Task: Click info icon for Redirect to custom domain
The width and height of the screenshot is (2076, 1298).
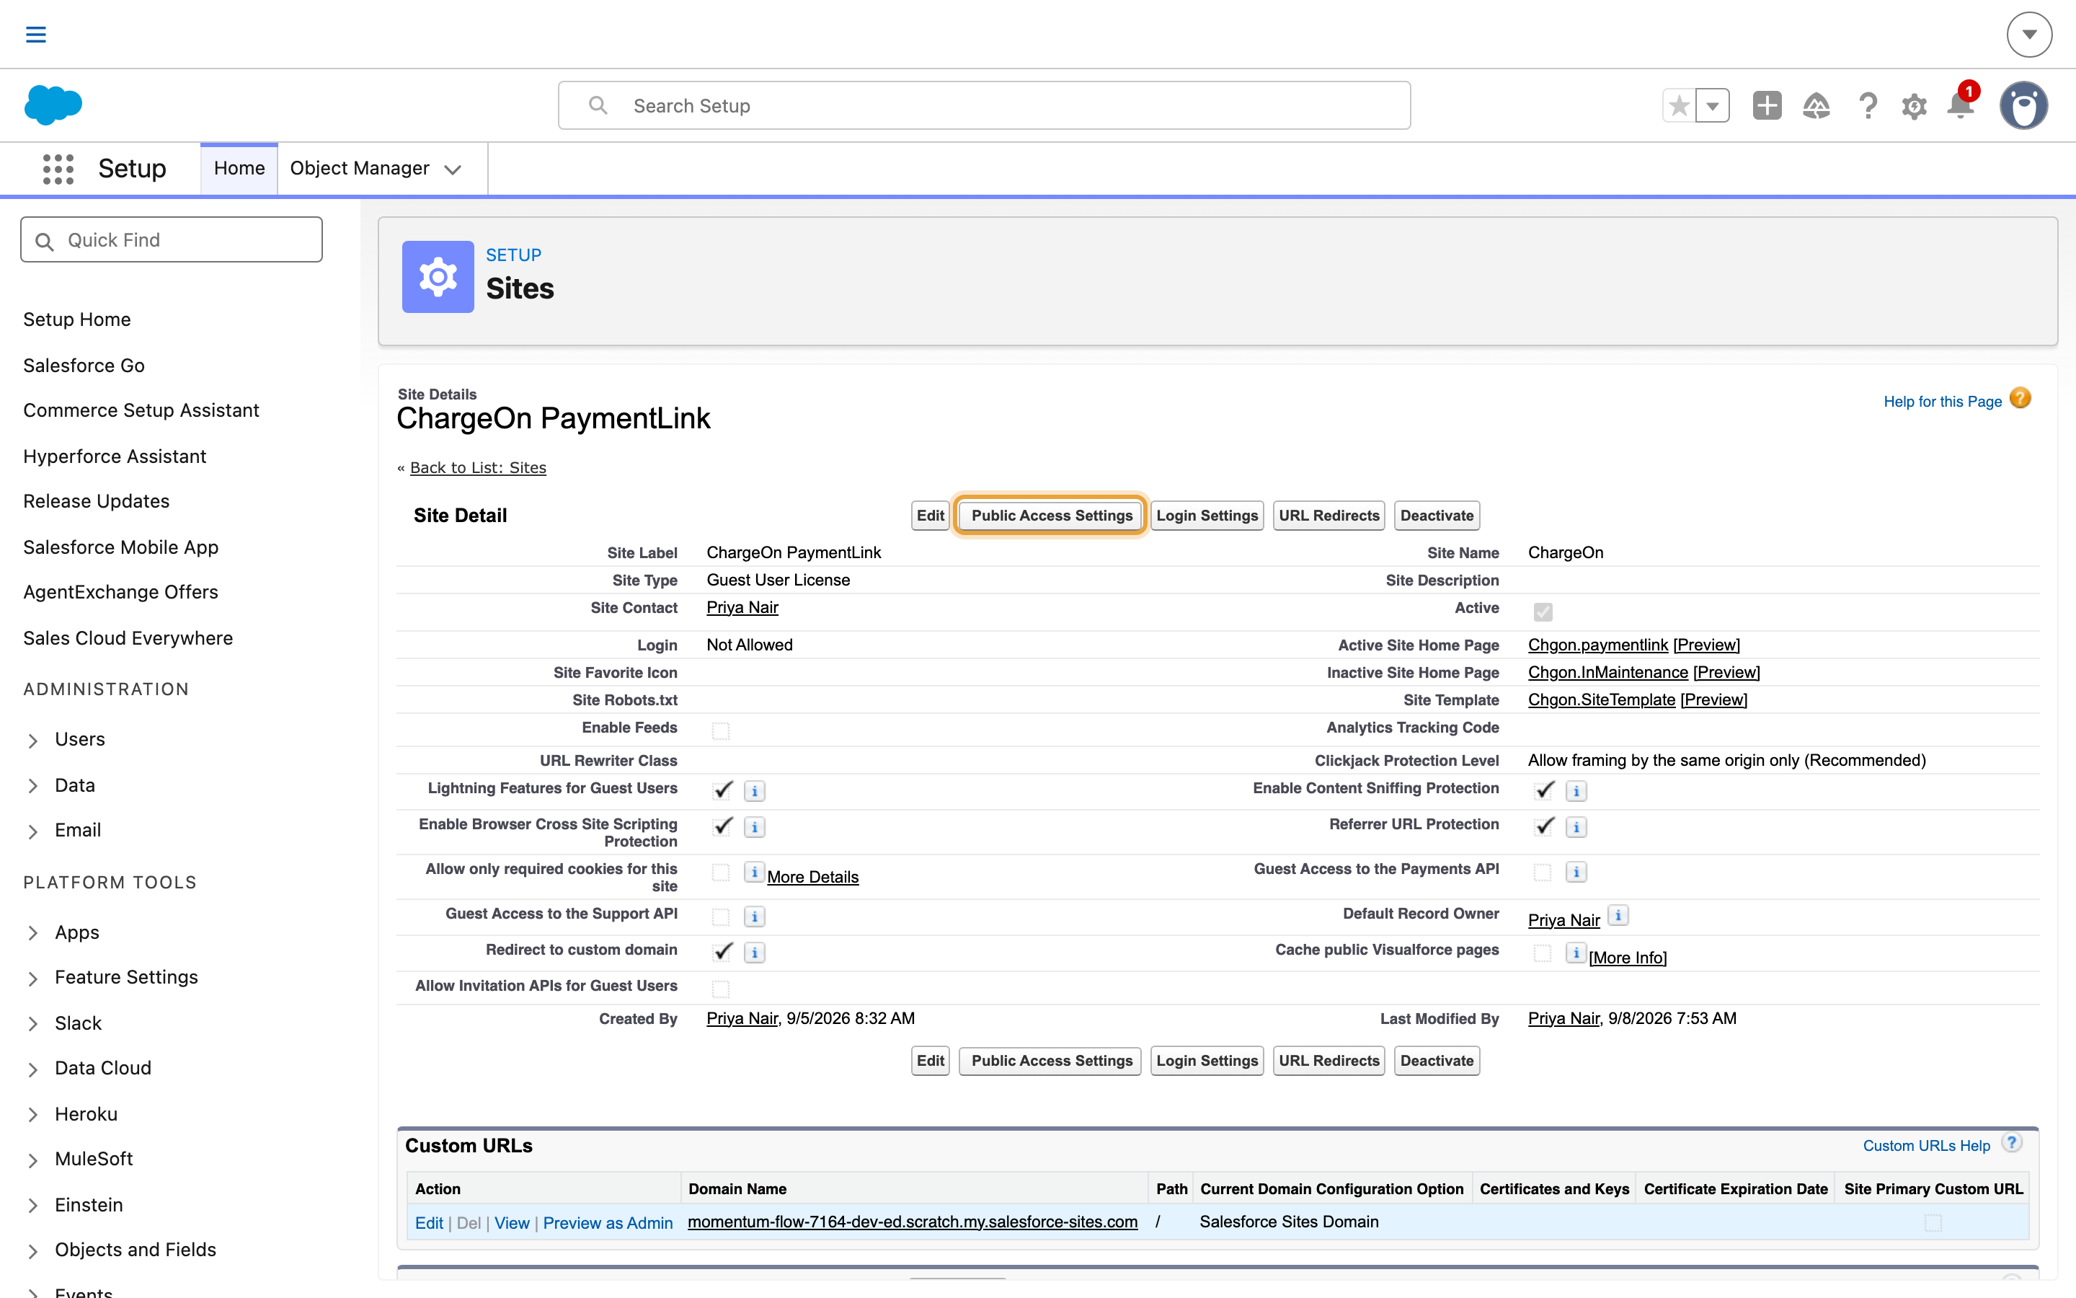Action: coord(754,953)
